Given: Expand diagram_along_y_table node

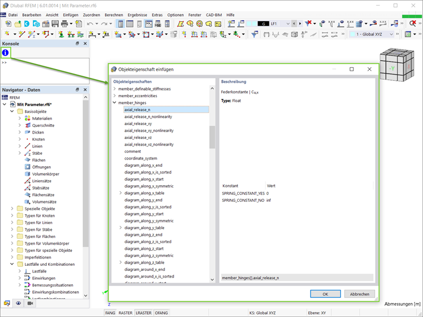Looking at the screenshot, I should coord(121,228).
